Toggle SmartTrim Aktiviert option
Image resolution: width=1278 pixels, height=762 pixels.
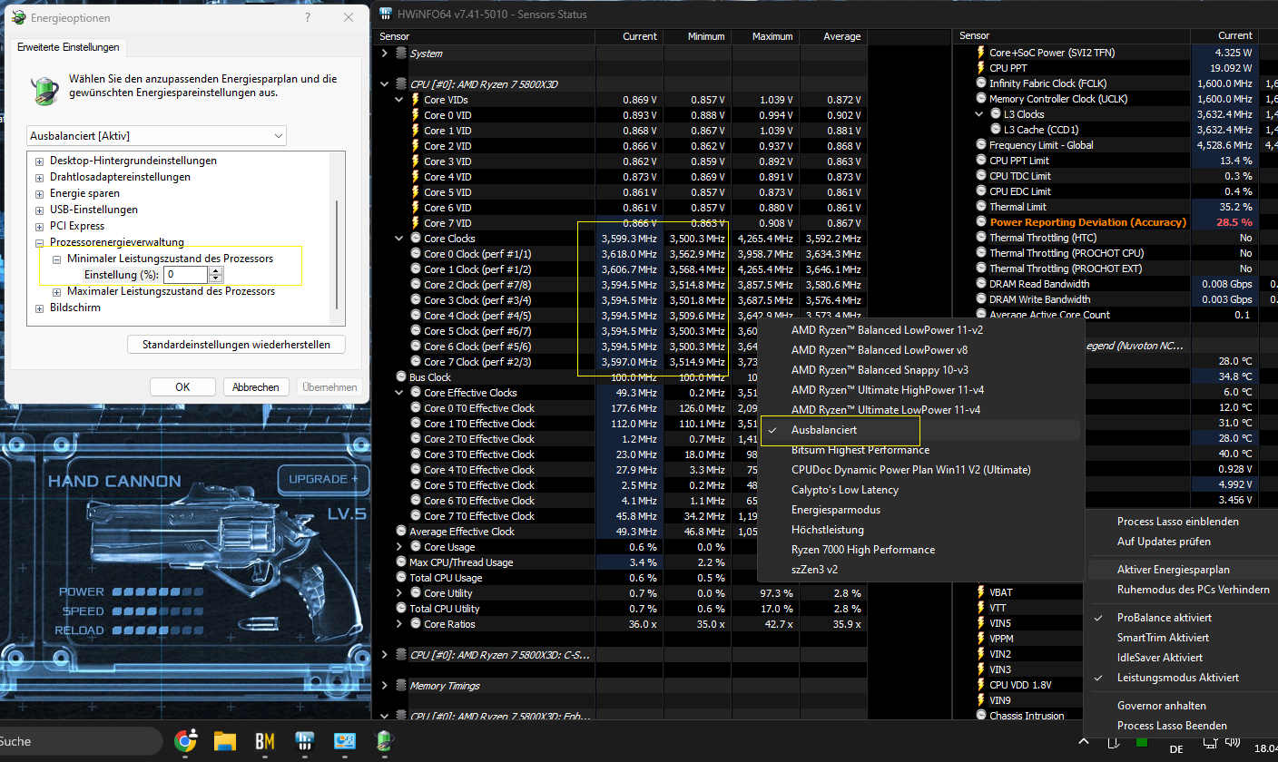[x=1181, y=638]
